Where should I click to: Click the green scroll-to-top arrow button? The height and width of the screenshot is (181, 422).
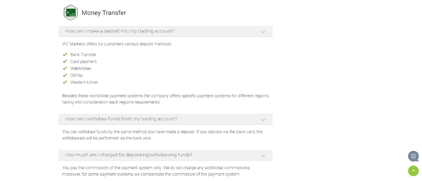(x=413, y=171)
